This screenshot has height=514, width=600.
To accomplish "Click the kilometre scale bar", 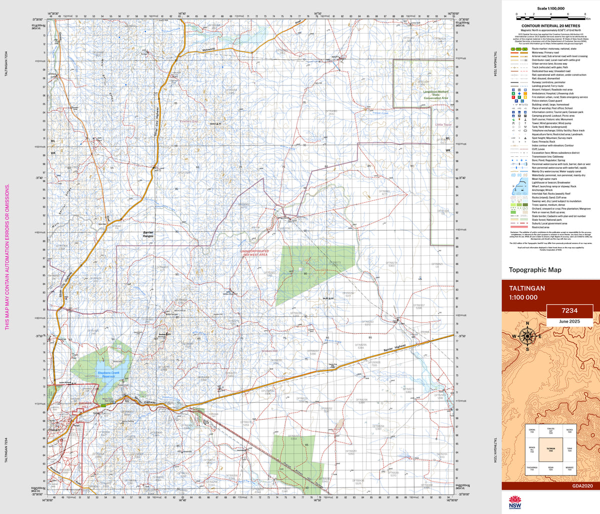I will [x=550, y=17].
